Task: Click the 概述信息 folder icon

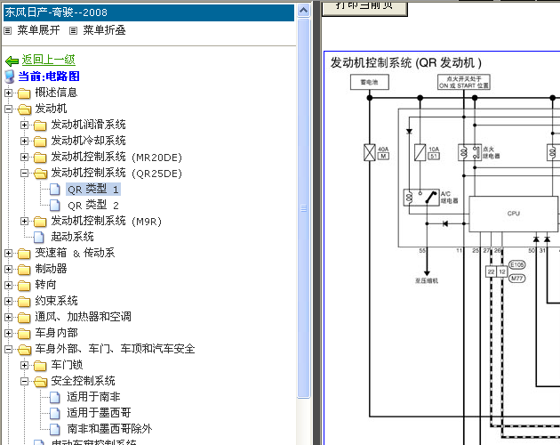Action: (x=24, y=93)
